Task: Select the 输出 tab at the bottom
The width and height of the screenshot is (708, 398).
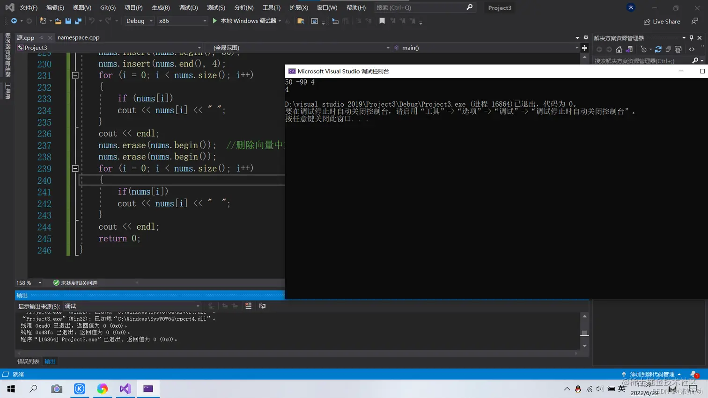Action: click(50, 362)
